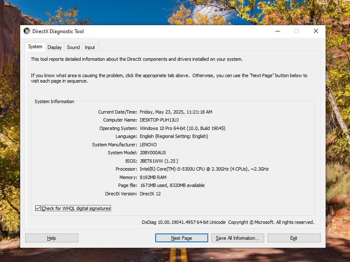Click the 'DirectX Version:' label
This screenshot has width=350, height=262.
[x=121, y=194]
